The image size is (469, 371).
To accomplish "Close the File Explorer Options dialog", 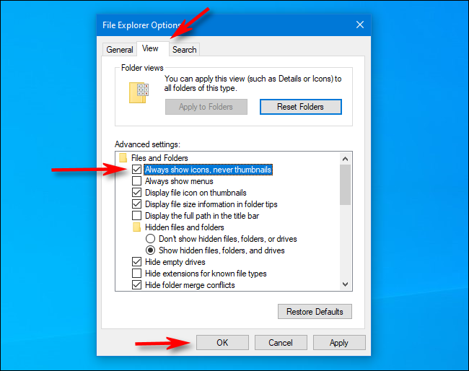I will point(359,25).
